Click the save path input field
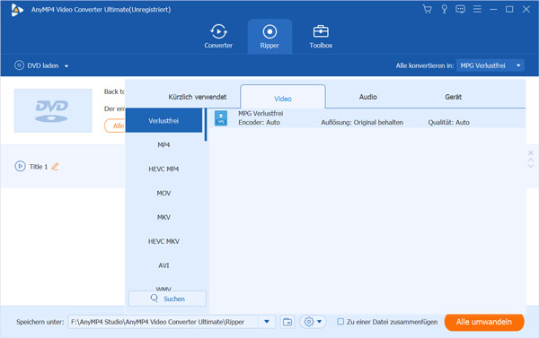The image size is (539, 338). click(x=163, y=322)
